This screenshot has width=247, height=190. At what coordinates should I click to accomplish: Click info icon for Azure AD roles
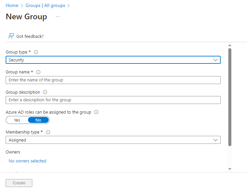(96, 112)
